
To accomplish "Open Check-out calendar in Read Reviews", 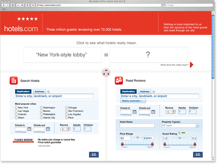I will point(153,112).
